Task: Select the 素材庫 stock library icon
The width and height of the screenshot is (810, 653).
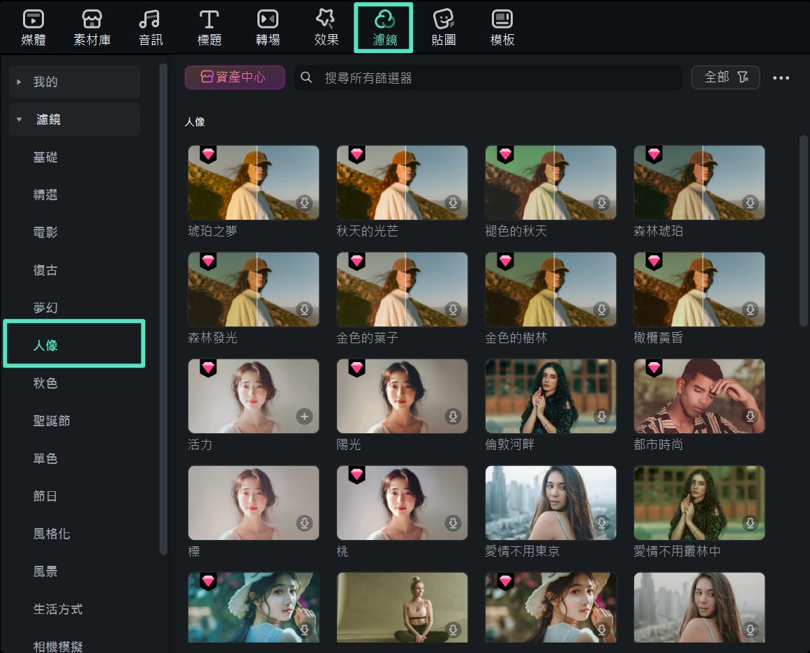Action: tap(91, 27)
